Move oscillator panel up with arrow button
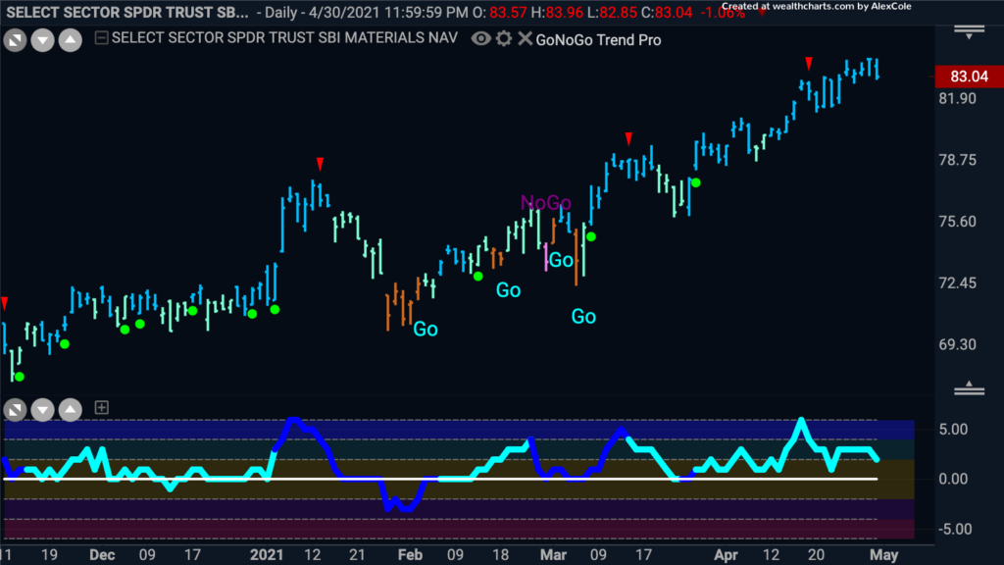The height and width of the screenshot is (565, 1004). point(71,409)
